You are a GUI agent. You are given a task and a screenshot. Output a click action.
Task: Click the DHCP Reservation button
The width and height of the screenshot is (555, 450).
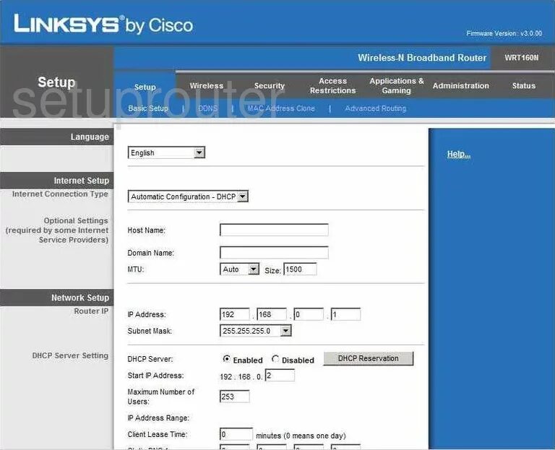pyautogui.click(x=368, y=358)
